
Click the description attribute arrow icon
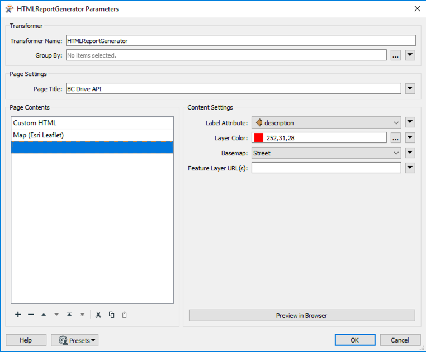[259, 123]
